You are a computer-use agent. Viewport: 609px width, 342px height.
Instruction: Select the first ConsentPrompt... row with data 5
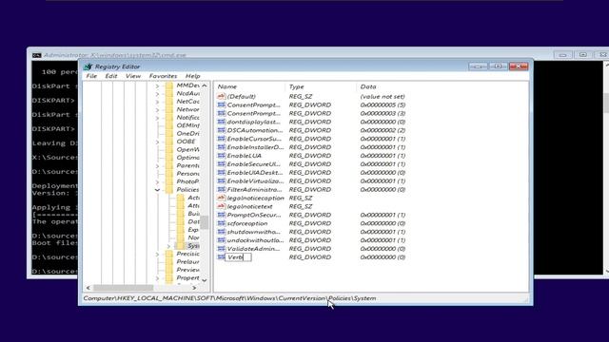(311, 105)
